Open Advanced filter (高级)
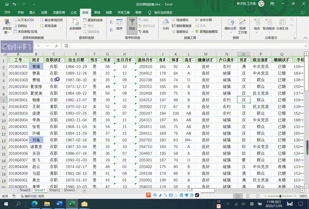 (144, 31)
